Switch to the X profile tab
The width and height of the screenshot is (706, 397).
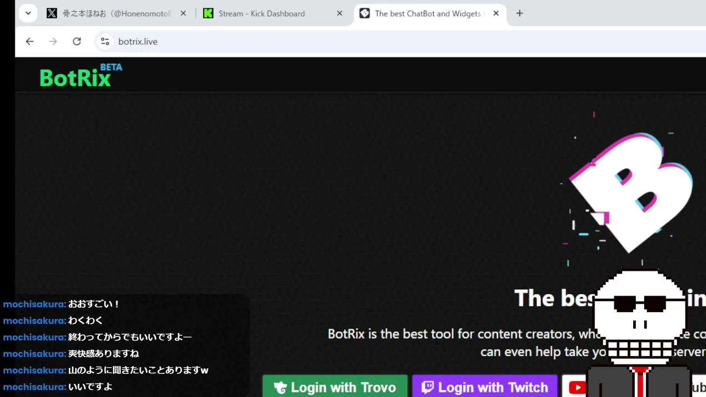coord(117,13)
